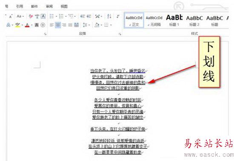Apply the 标题 2 style
The width and height of the screenshot is (234, 161).
click(x=194, y=20)
